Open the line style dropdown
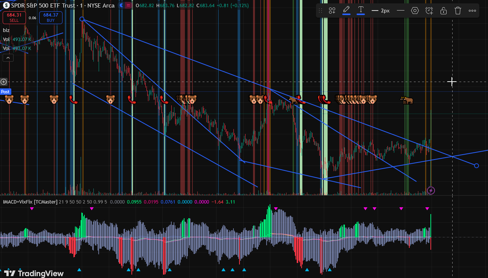The height and width of the screenshot is (278, 488). [401, 11]
